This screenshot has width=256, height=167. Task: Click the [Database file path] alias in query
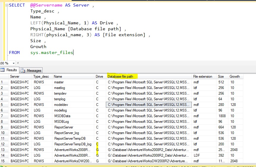(95, 29)
